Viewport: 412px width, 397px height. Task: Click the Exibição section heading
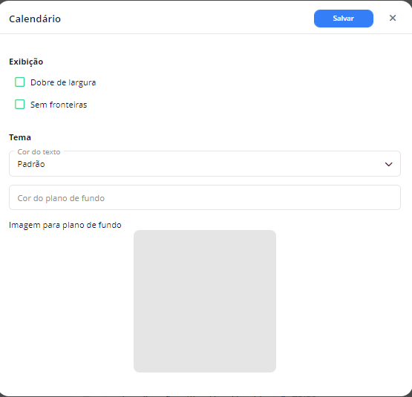(26, 62)
